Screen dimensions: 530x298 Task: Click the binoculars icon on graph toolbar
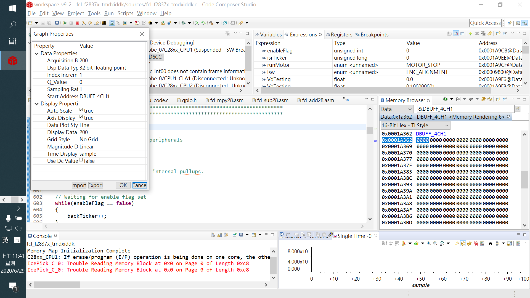click(491, 243)
